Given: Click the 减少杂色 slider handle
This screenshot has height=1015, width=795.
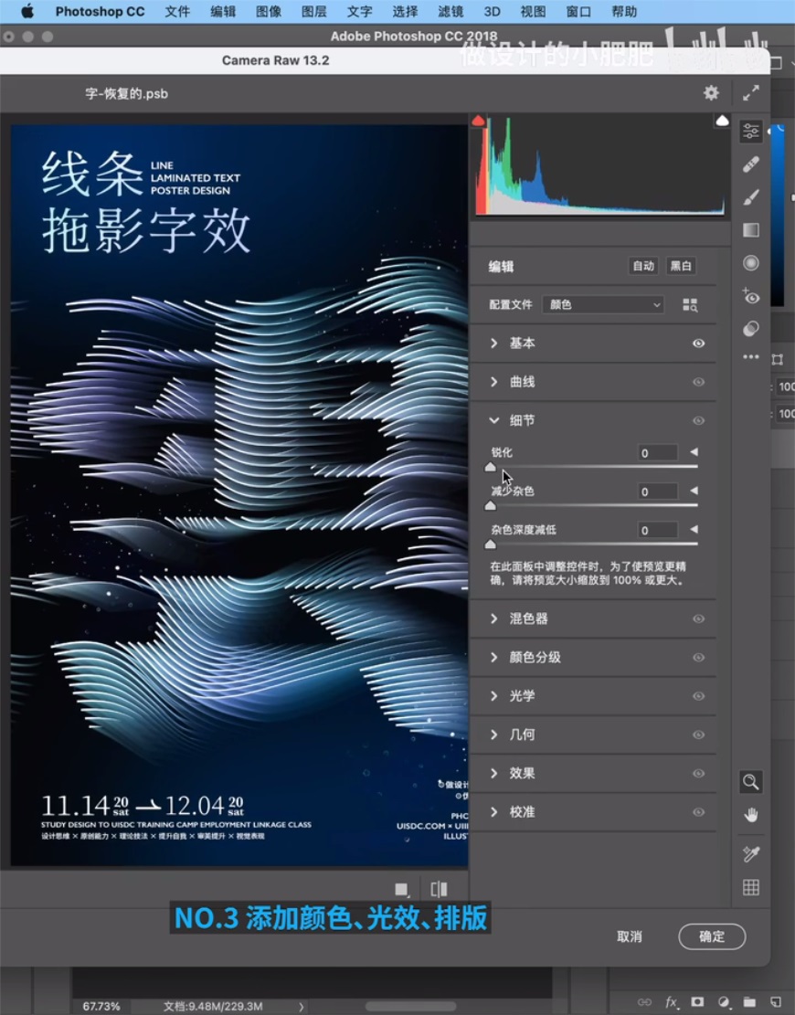Looking at the screenshot, I should 490,506.
